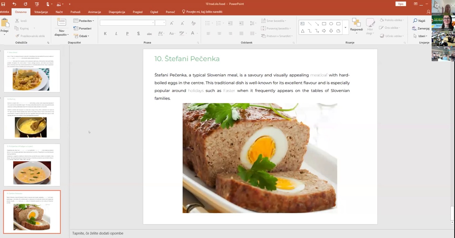Viewport: 455px width, 238px height.
Task: Select the right arrow shape
Action: pyautogui.click(x=324, y=31)
